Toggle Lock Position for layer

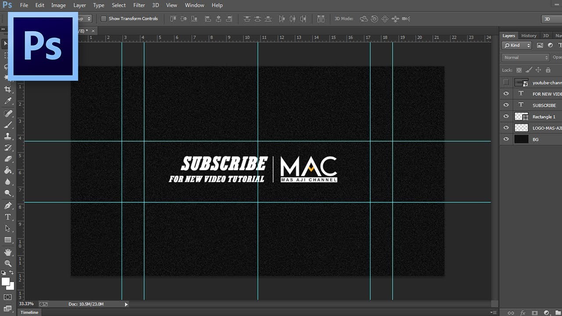point(538,70)
